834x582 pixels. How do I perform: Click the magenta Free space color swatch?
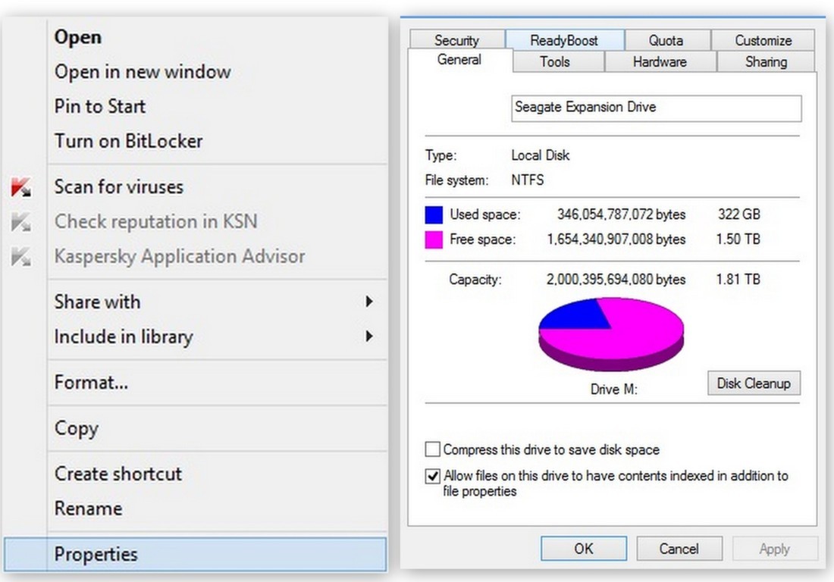pyautogui.click(x=434, y=239)
